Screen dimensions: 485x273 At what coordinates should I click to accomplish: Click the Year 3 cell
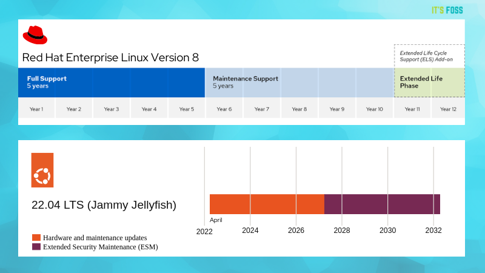tap(112, 108)
